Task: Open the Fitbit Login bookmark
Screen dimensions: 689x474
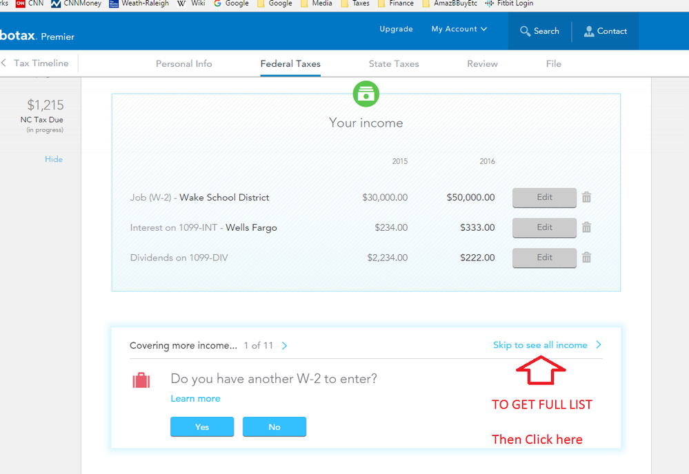Action: coord(509,3)
